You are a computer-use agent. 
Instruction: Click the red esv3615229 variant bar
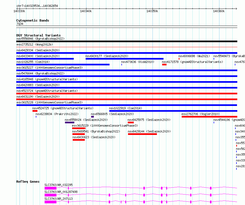[x=79, y=128]
